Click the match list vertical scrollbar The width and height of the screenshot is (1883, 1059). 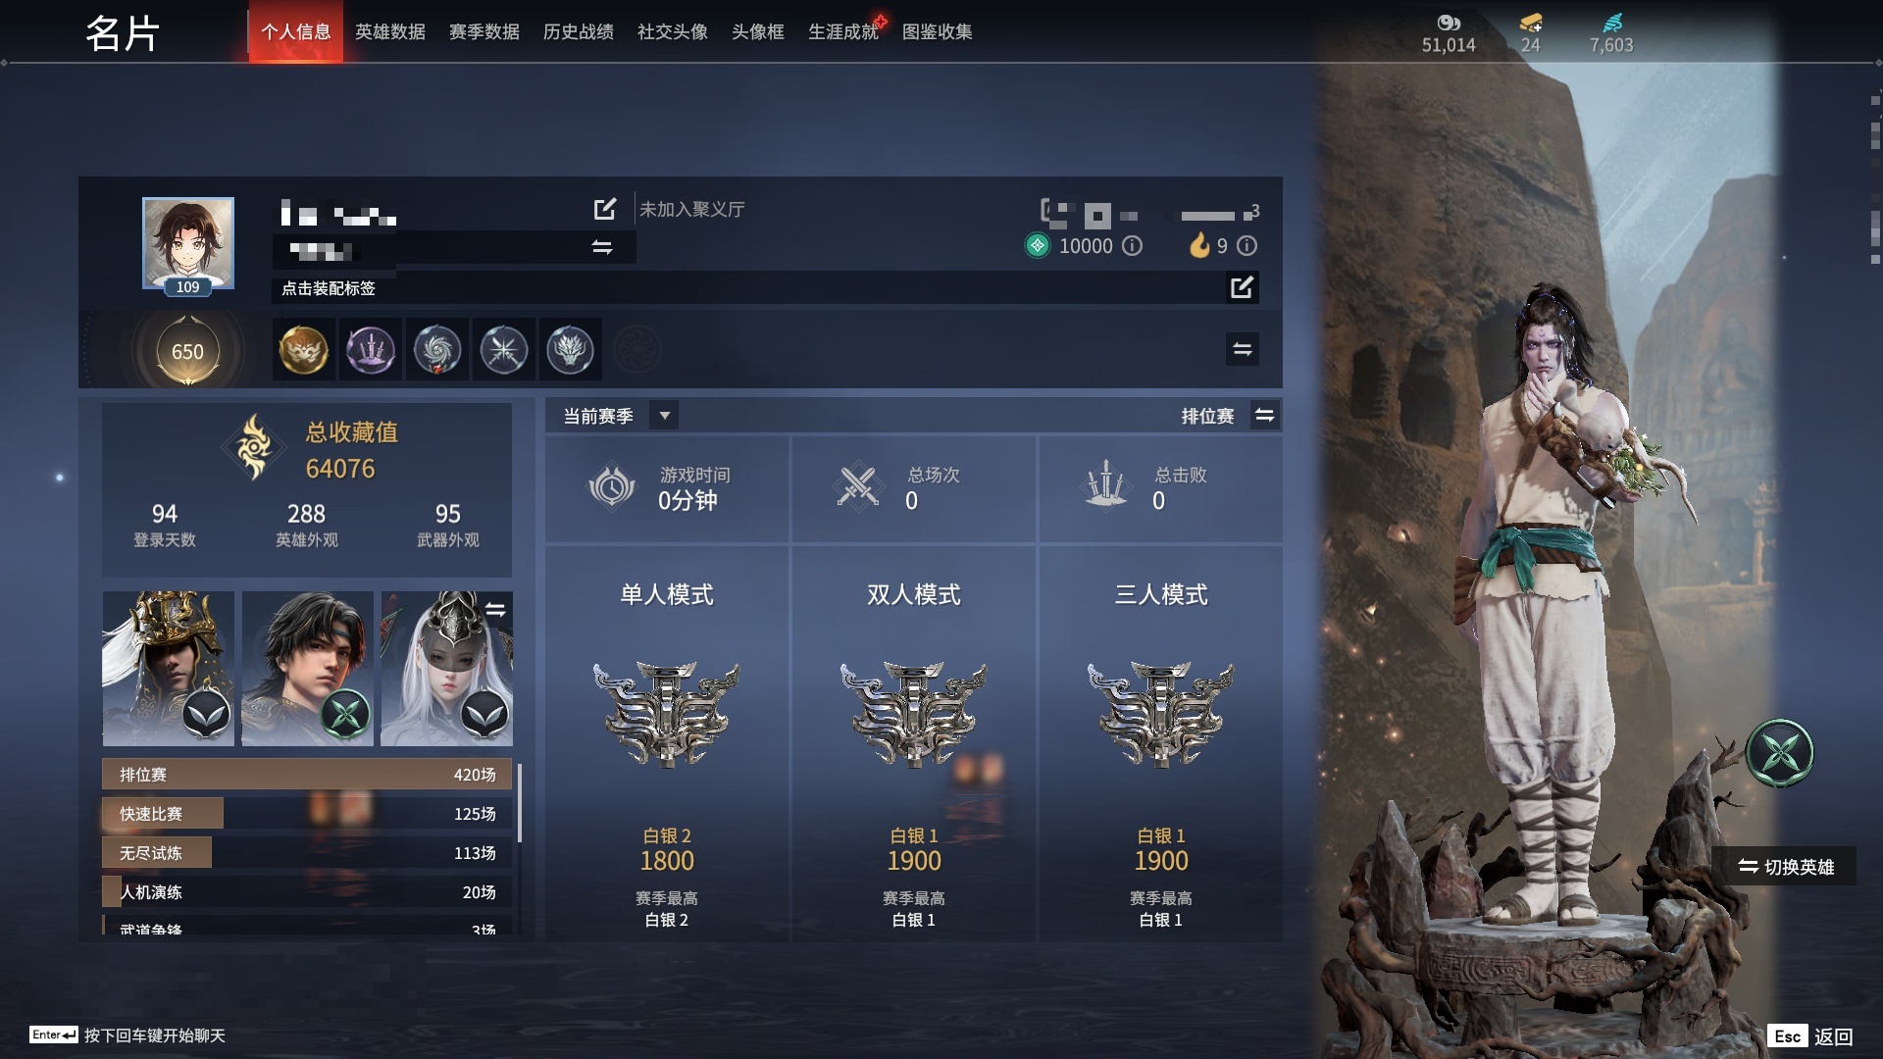(519, 804)
